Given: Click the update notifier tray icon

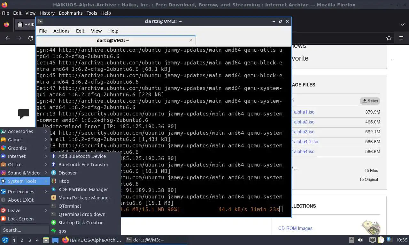Looking at the screenshot, I should 389,240.
